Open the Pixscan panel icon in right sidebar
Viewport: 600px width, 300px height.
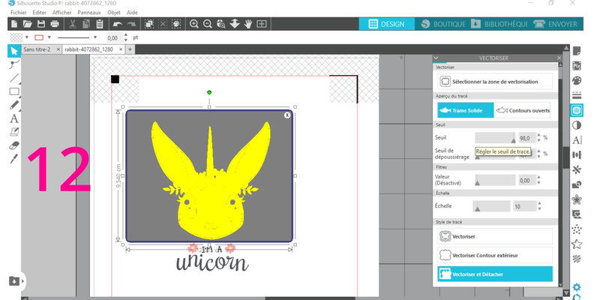point(577,66)
